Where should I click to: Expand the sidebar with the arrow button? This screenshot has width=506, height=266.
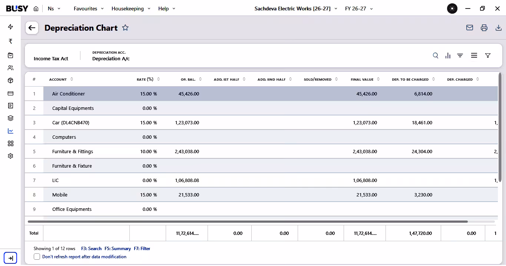pos(10,258)
